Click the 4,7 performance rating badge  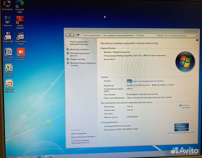(129, 81)
